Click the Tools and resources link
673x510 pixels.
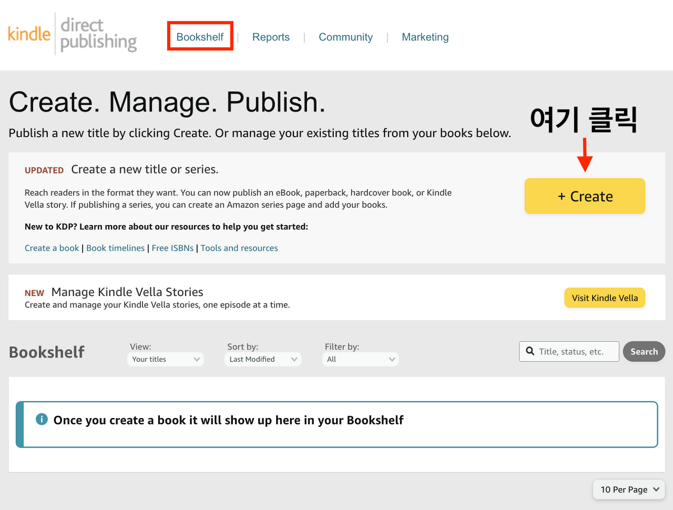tap(239, 248)
